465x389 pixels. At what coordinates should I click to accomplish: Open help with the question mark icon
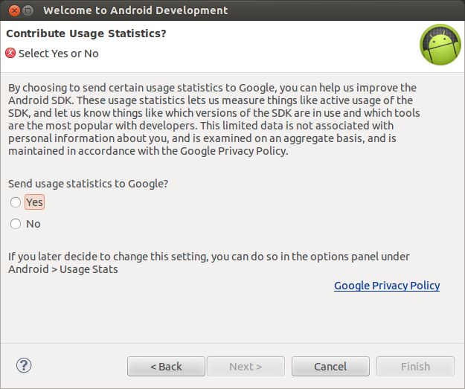(24, 365)
